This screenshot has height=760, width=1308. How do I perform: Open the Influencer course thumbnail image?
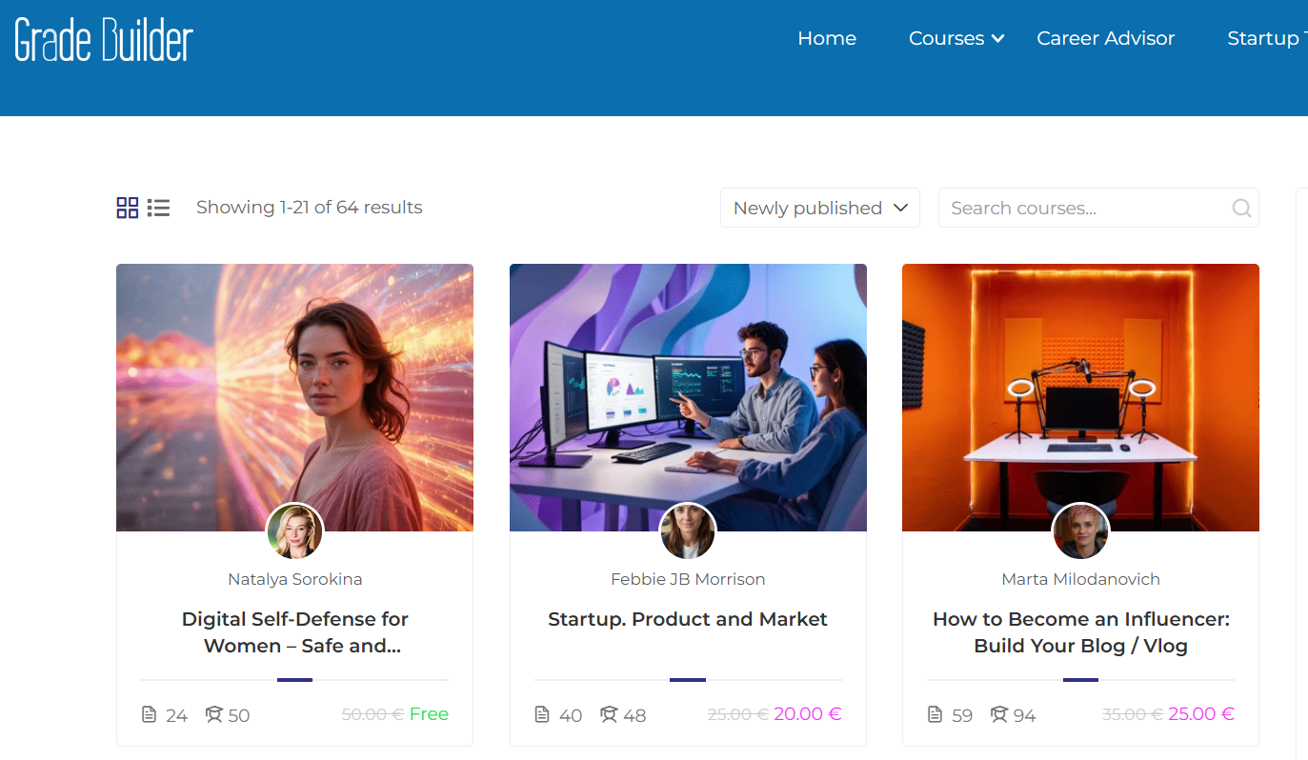pos(1080,397)
